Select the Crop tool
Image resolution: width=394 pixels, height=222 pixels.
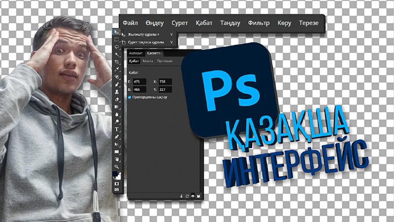(x=117, y=62)
